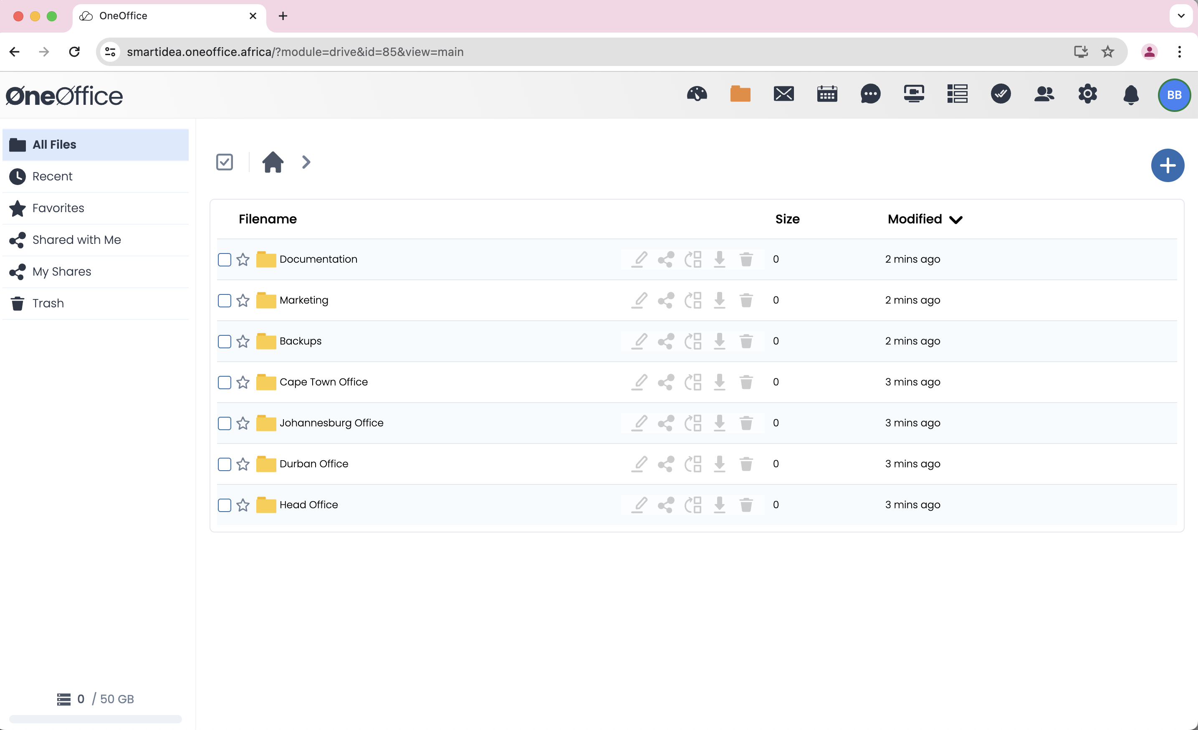
Task: Sort by Modified column arrow
Action: click(955, 220)
